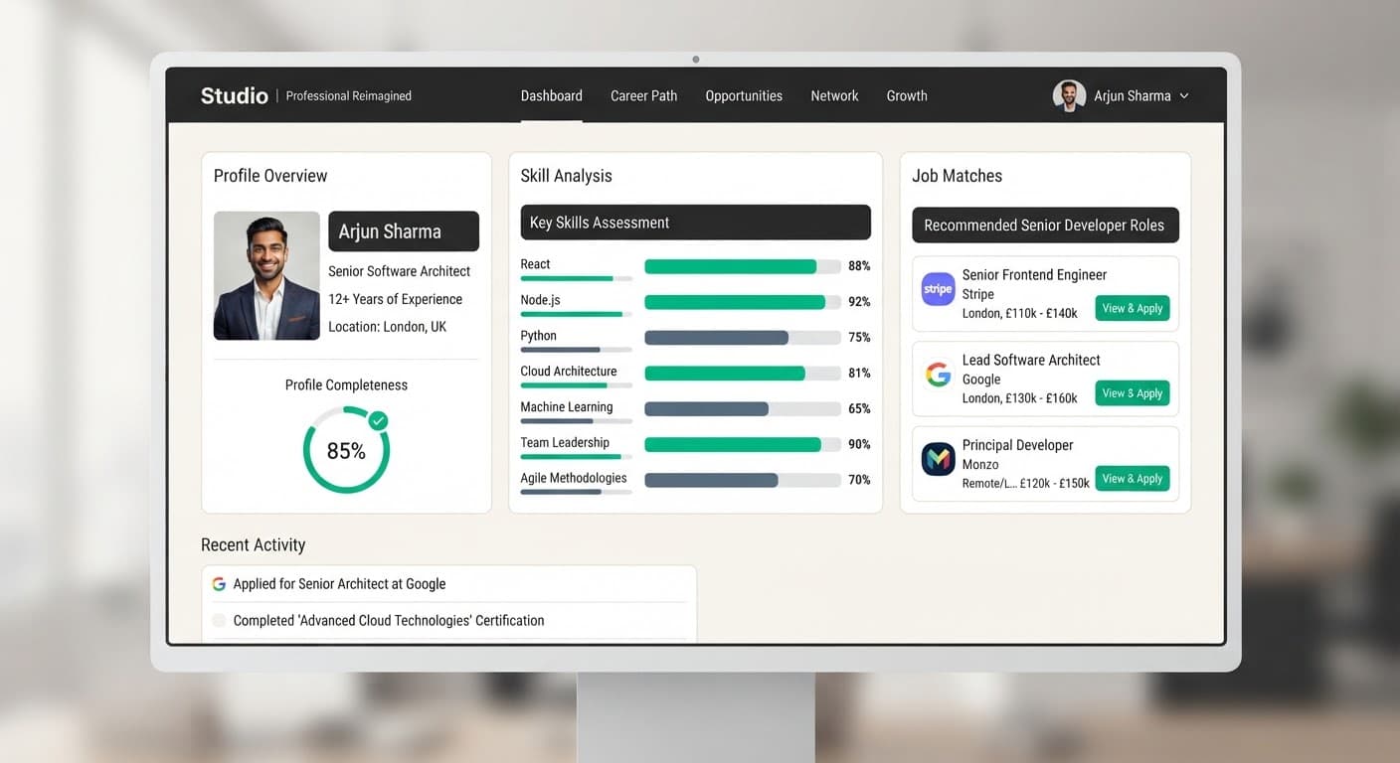Click the React 88% skill bar

(743, 266)
